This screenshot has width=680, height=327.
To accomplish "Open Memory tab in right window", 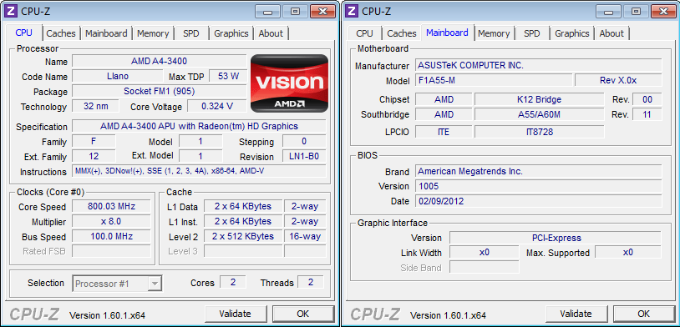I will click(x=494, y=33).
